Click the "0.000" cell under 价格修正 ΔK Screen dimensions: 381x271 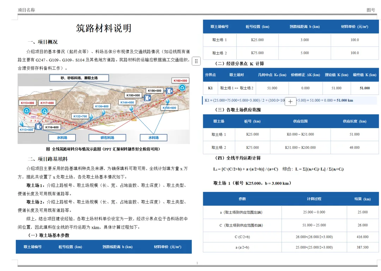coord(306,88)
